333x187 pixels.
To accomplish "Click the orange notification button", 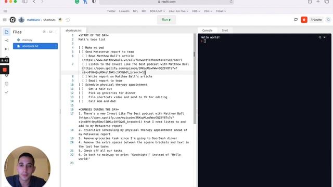I will pyautogui.click(x=304, y=20).
